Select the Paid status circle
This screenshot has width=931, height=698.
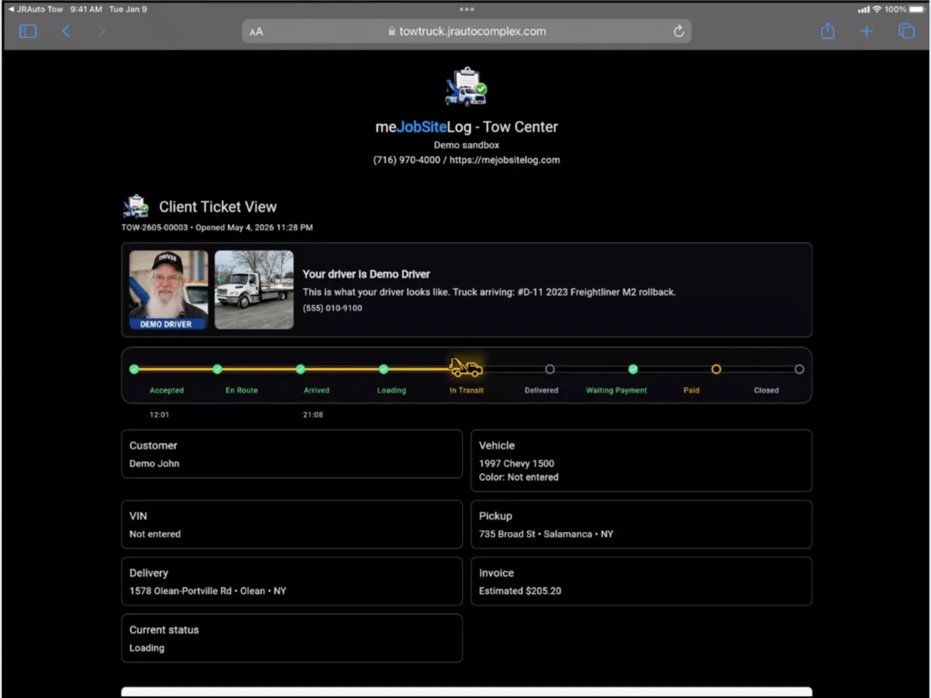(716, 369)
